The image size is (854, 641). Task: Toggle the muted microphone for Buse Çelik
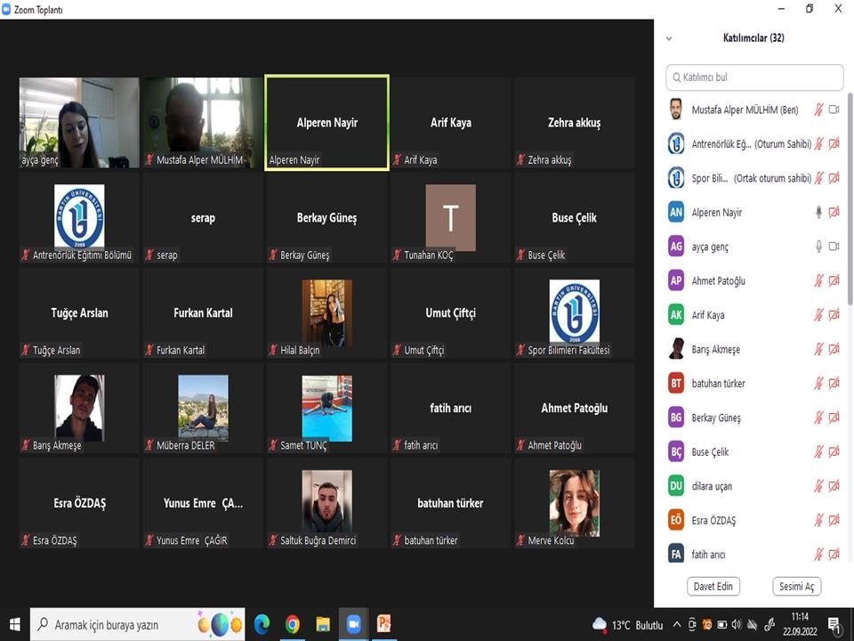pyautogui.click(x=818, y=452)
